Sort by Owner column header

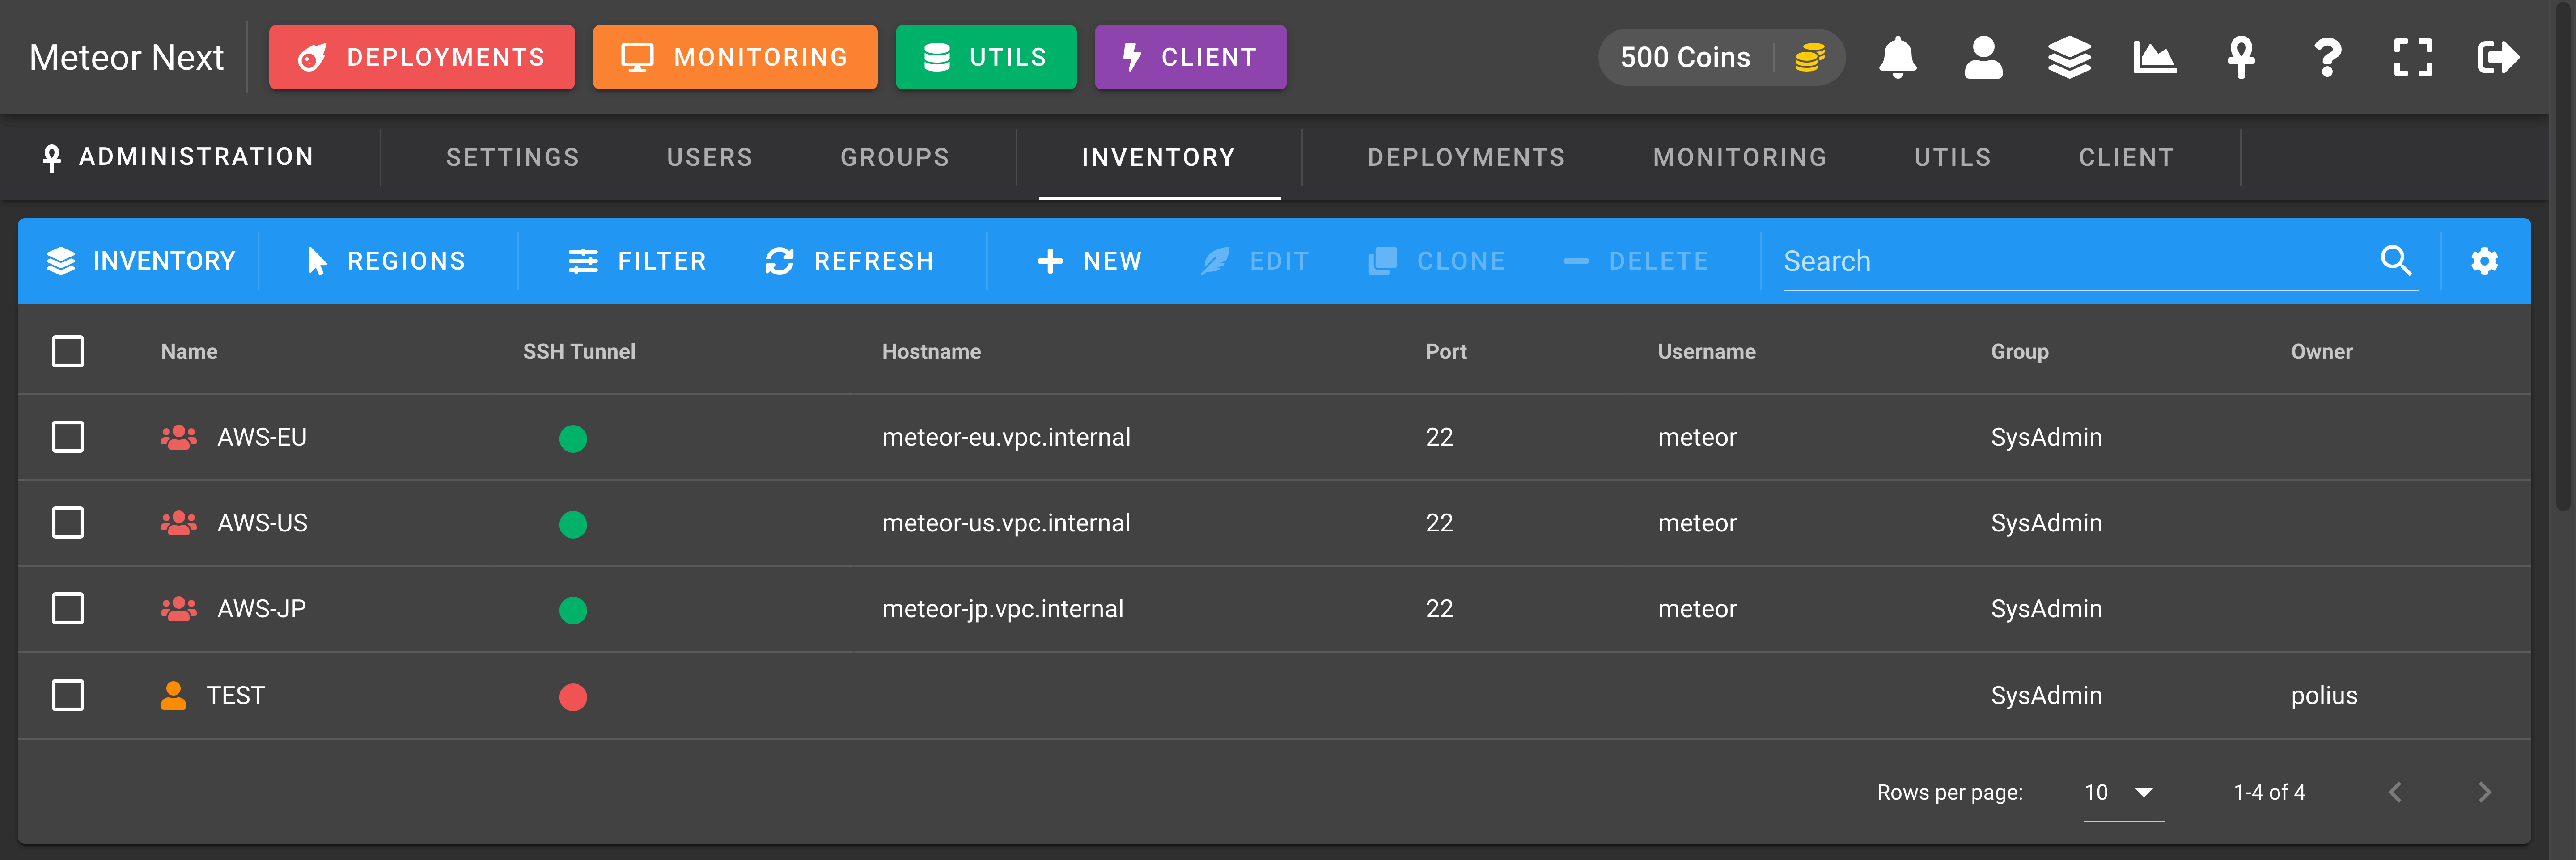tap(2321, 352)
